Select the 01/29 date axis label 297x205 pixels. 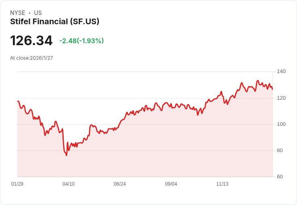(x=17, y=184)
